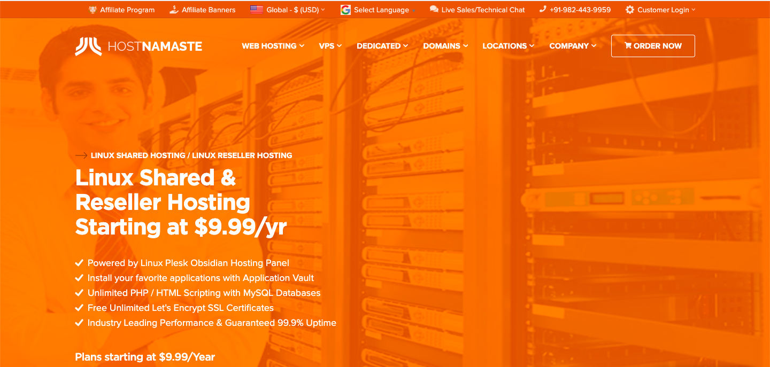Image resolution: width=770 pixels, height=367 pixels.
Task: Click checkmark beside Free Unlimited Let's Encrypt
Action: click(x=79, y=308)
